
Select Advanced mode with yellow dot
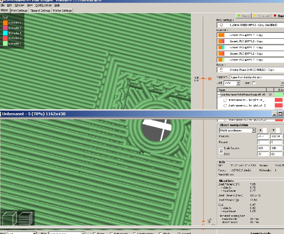[261, 16]
